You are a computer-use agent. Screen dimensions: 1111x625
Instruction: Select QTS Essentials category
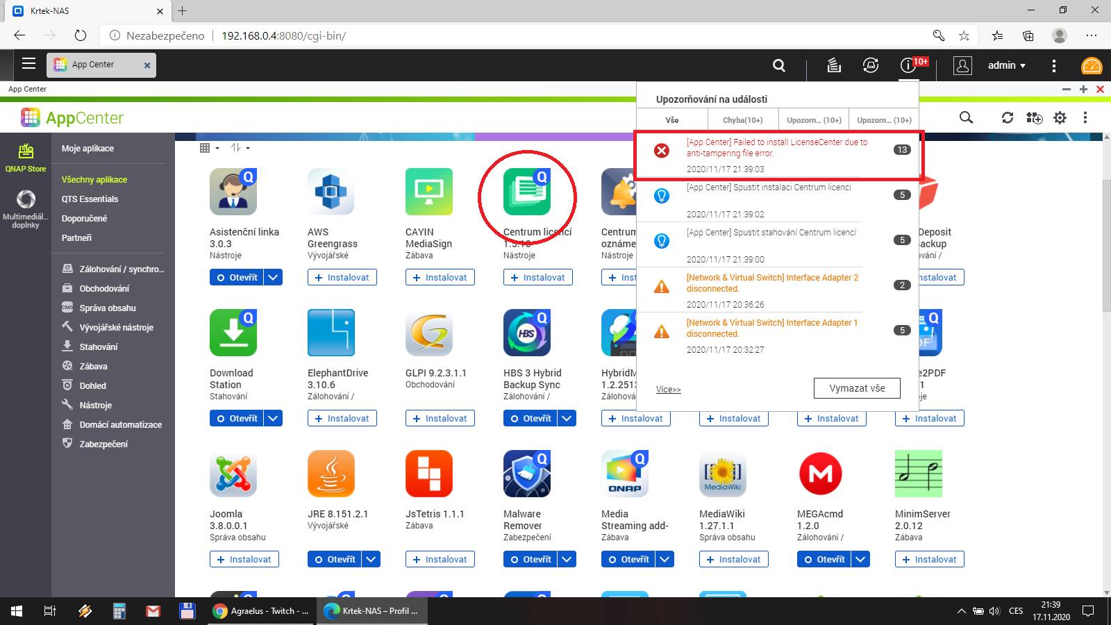[x=90, y=199]
